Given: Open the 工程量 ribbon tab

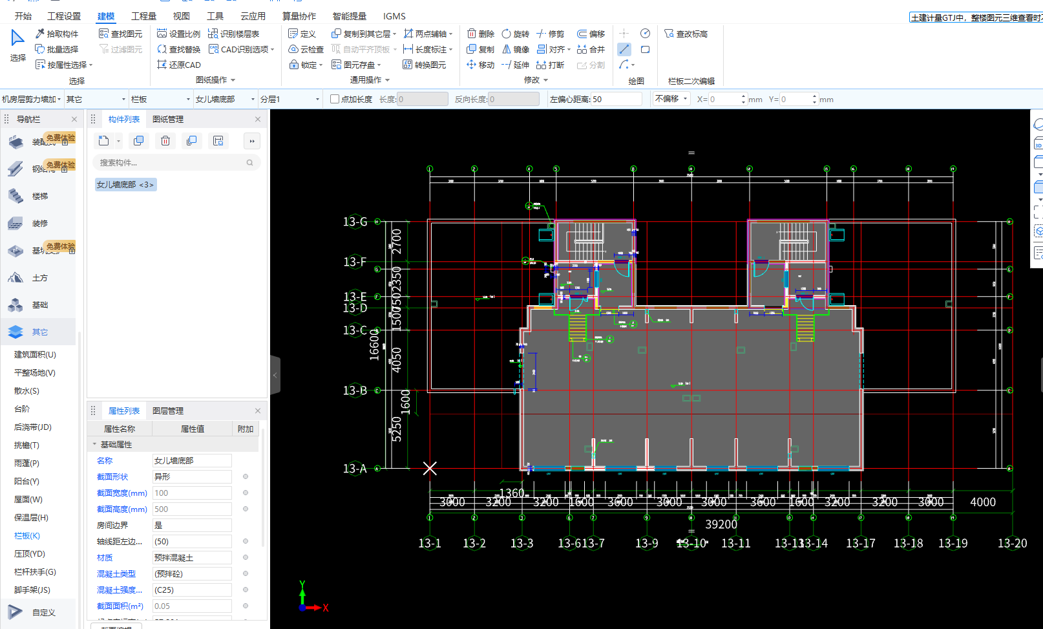Looking at the screenshot, I should pos(143,16).
